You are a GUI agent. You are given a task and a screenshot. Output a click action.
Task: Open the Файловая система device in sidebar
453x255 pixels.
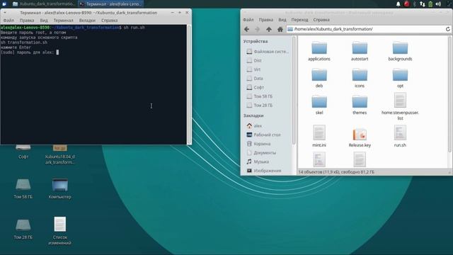(268, 52)
